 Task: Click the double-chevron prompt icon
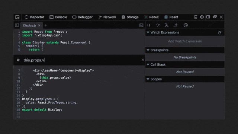point(18,60)
